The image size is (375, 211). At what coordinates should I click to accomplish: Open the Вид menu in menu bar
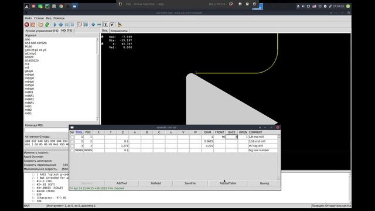[x=49, y=18]
